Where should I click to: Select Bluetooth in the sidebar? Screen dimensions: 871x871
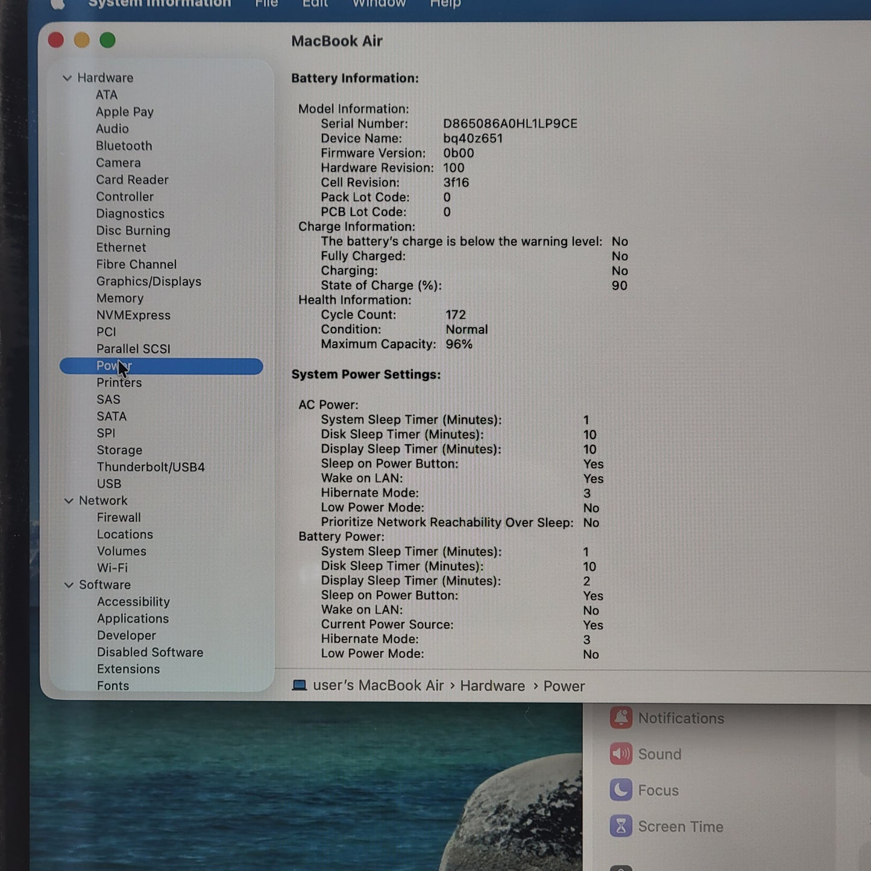click(x=124, y=146)
